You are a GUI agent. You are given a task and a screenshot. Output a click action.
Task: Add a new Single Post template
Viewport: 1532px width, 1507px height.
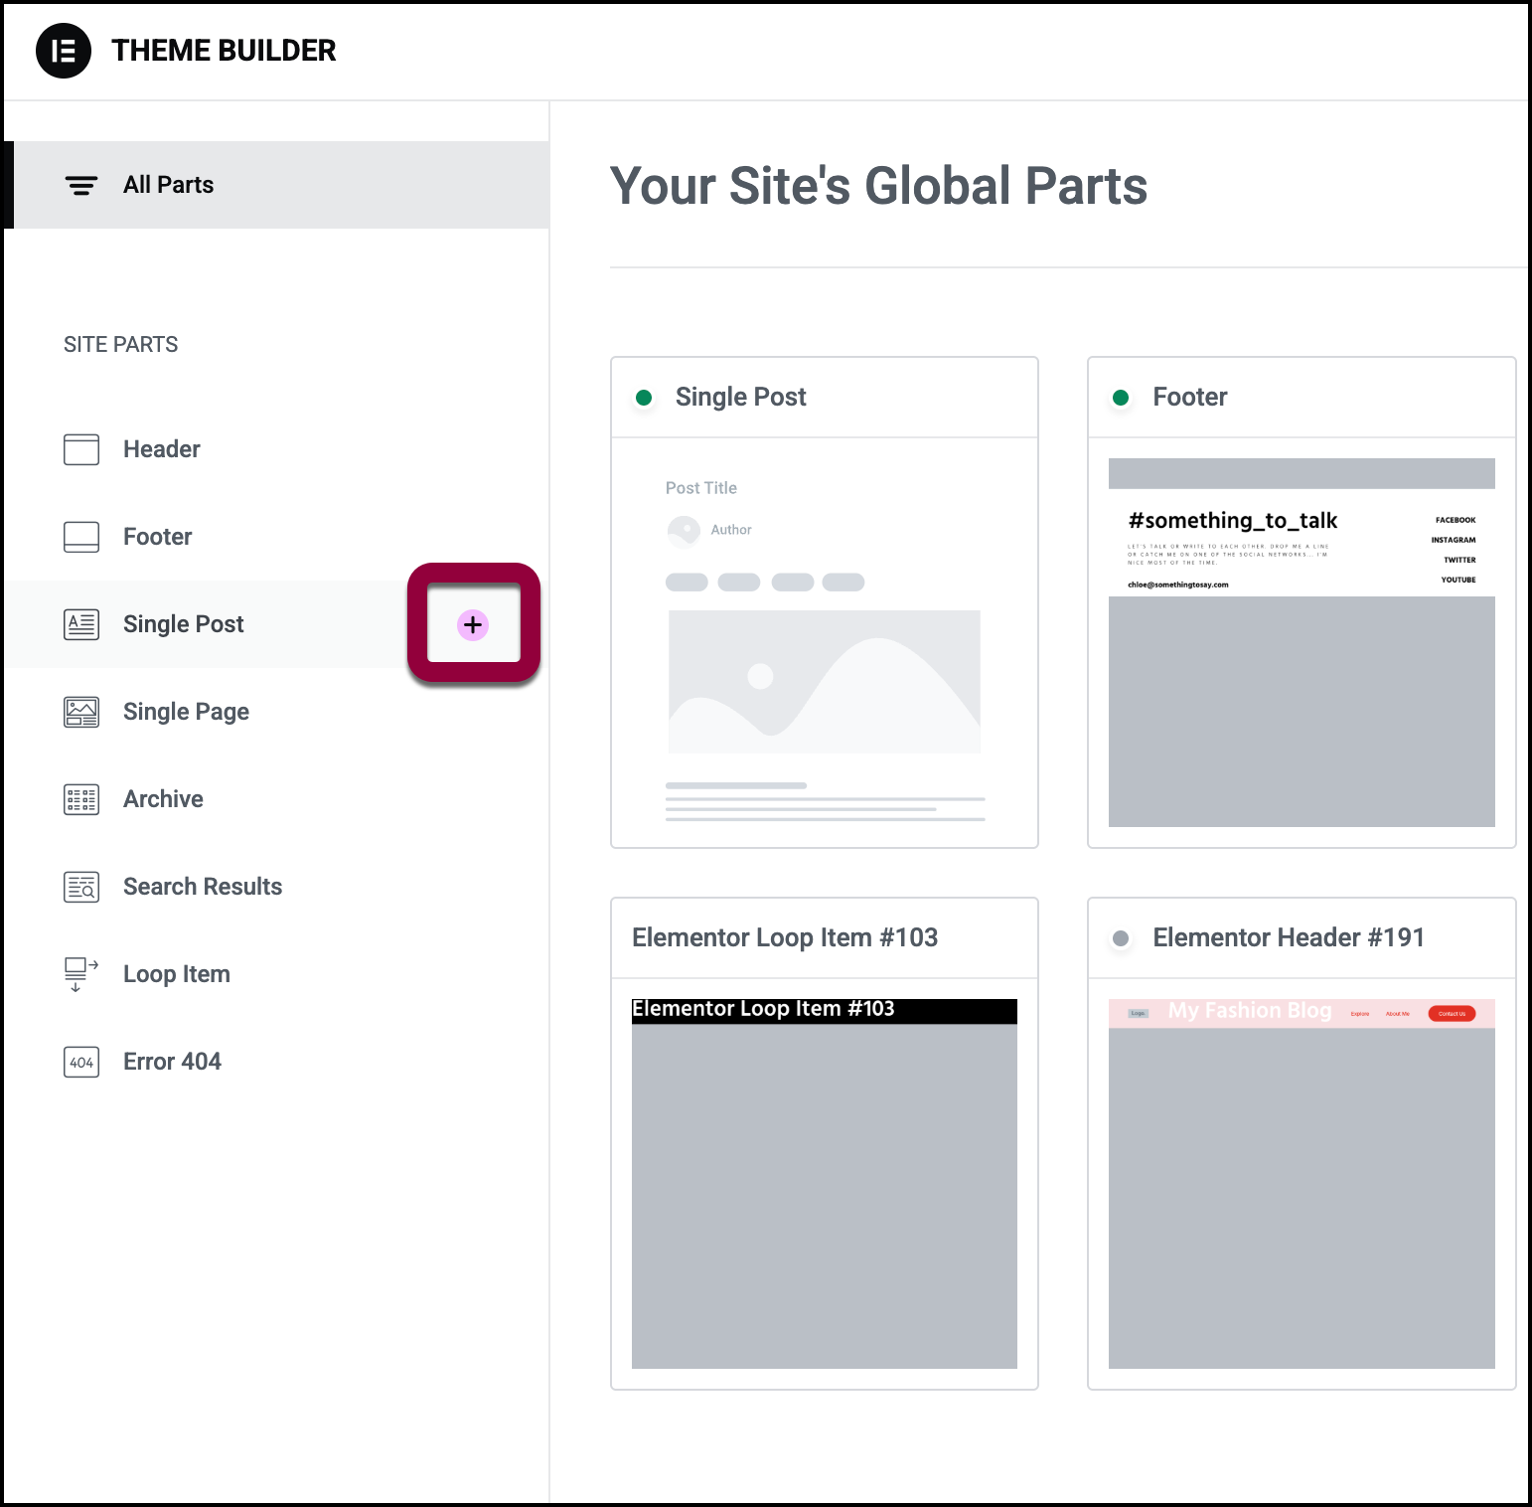(x=473, y=624)
